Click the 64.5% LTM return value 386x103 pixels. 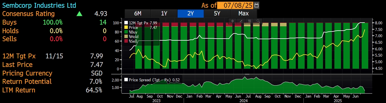[94, 90]
